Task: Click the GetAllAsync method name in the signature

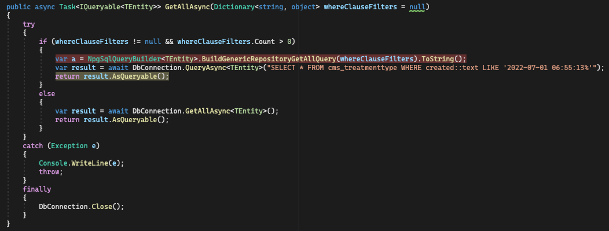Action: pyautogui.click(x=187, y=7)
